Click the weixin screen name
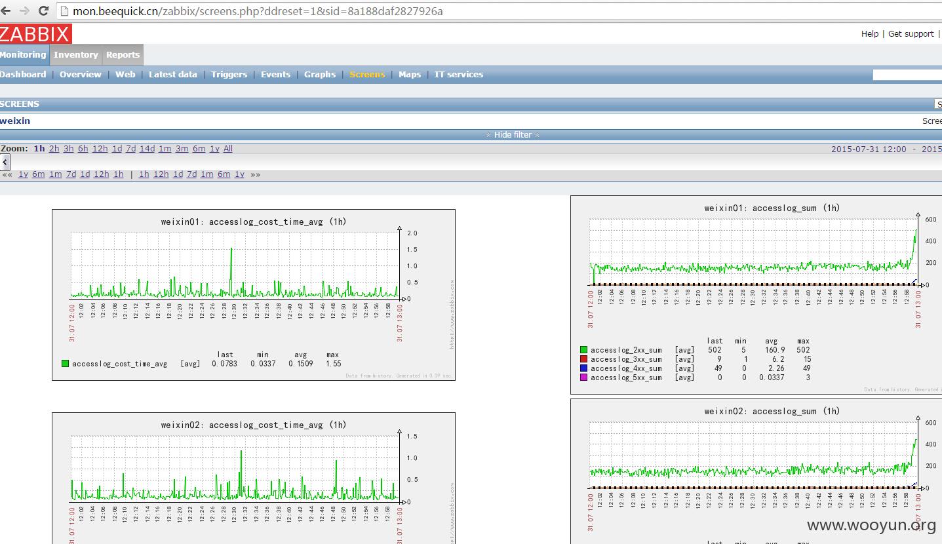 15,121
